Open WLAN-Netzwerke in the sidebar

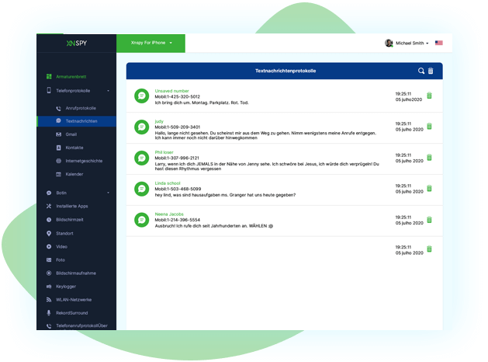tap(74, 300)
